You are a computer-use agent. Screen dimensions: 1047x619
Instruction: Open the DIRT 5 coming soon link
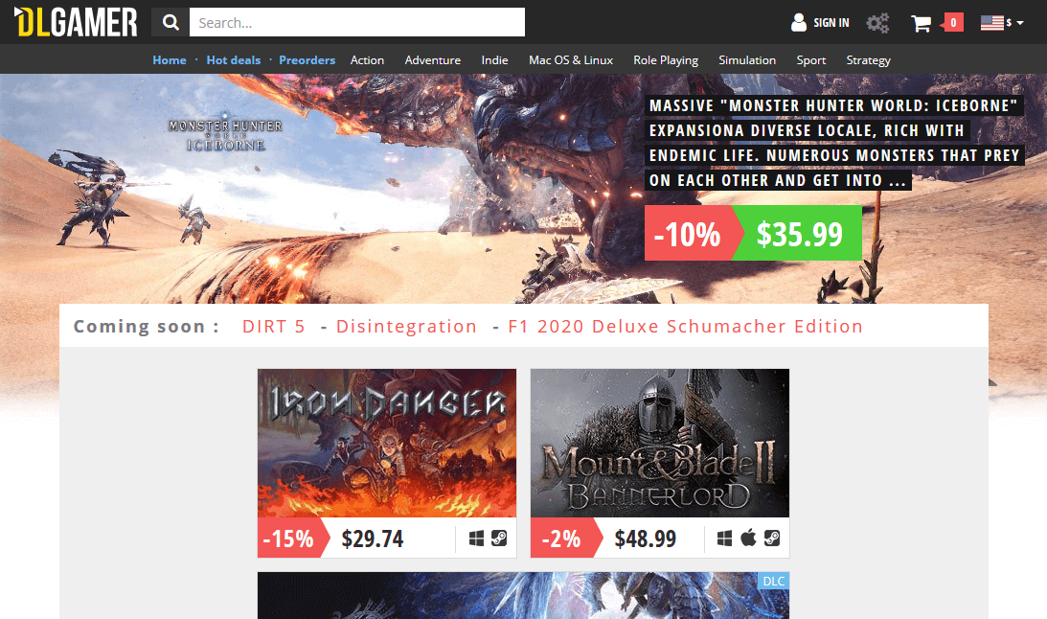pyautogui.click(x=274, y=327)
